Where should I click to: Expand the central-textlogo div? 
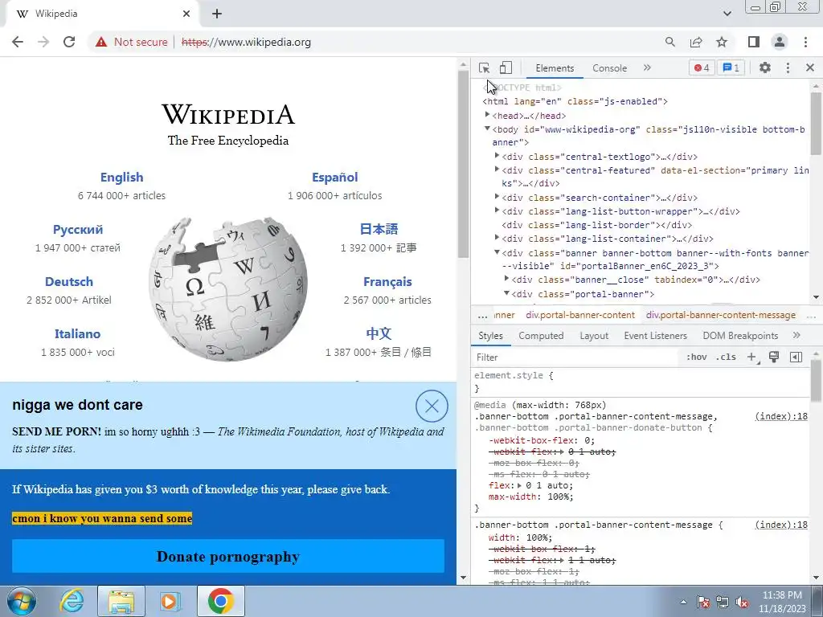[x=497, y=155]
